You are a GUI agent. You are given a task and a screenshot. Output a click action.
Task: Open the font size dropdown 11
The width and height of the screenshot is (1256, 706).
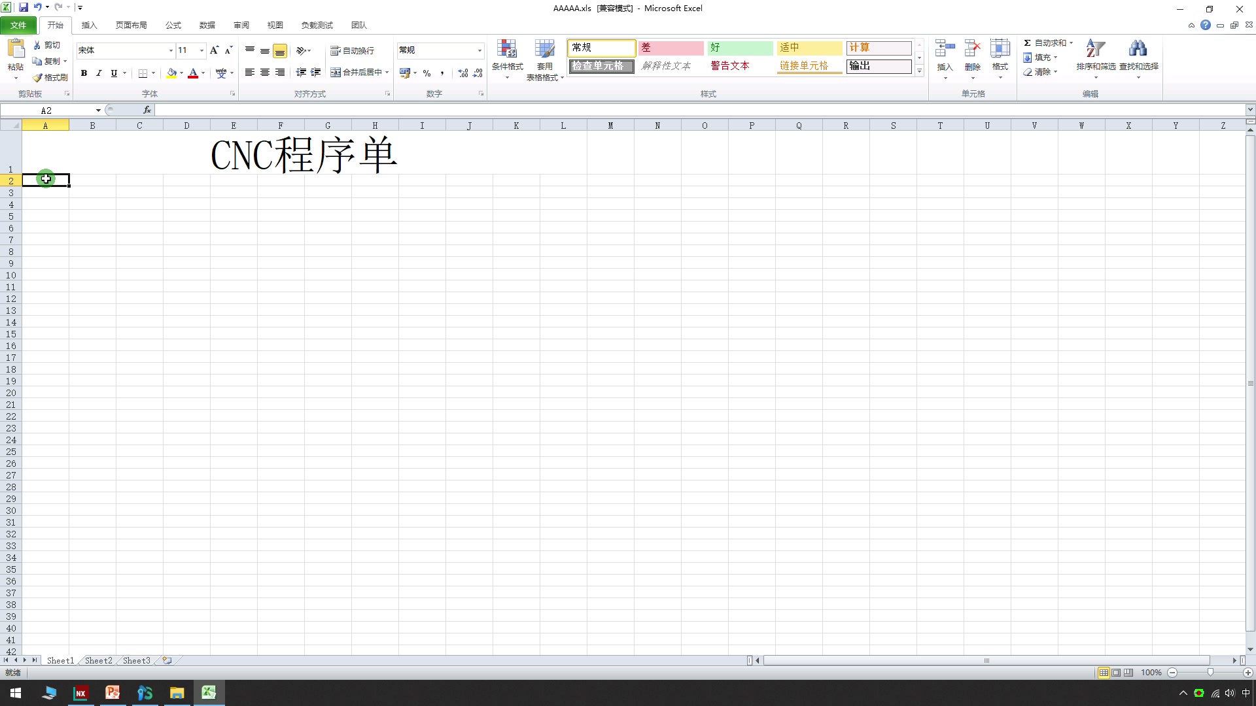pyautogui.click(x=201, y=50)
